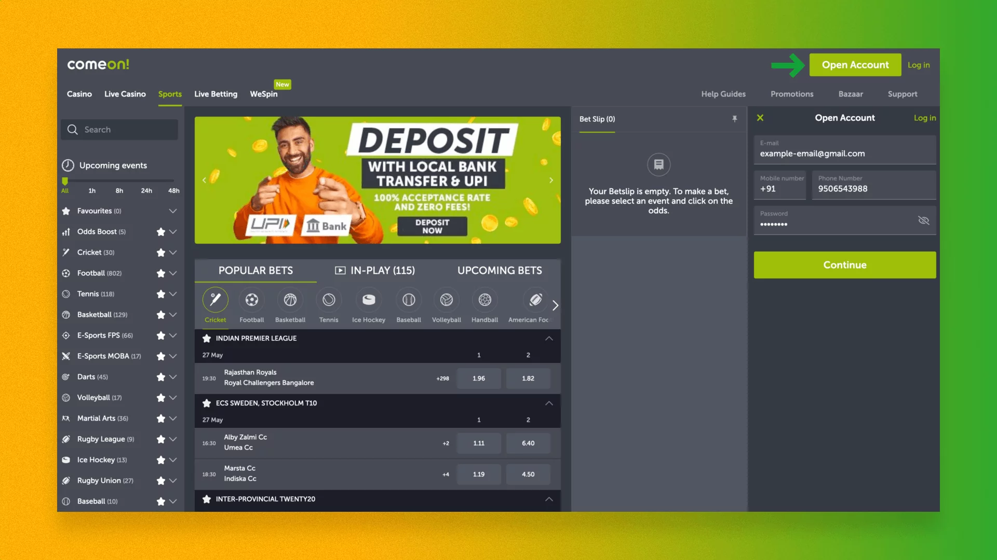Click Open Account button in header
Viewport: 997px width, 560px height.
[x=855, y=65]
